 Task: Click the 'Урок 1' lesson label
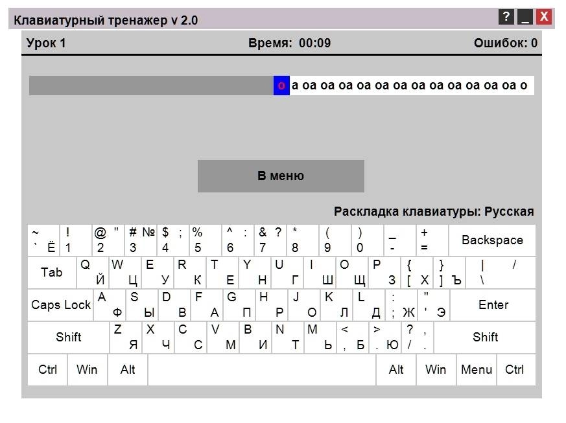point(46,43)
